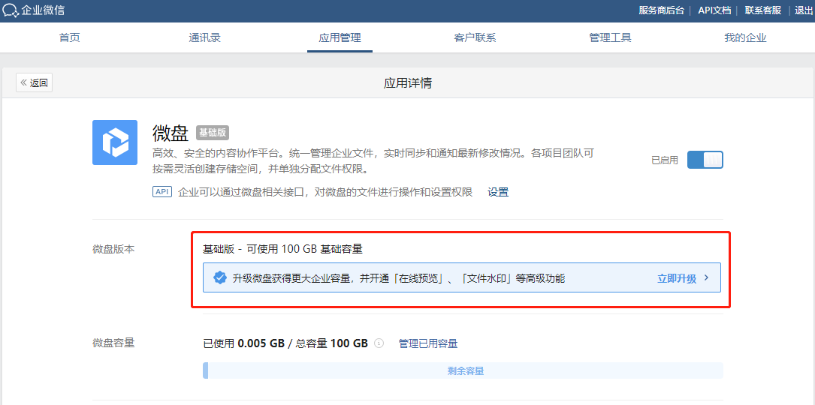815x405 pixels.
Task: Click the 剩余容量 capacity bar
Action: tap(464, 370)
